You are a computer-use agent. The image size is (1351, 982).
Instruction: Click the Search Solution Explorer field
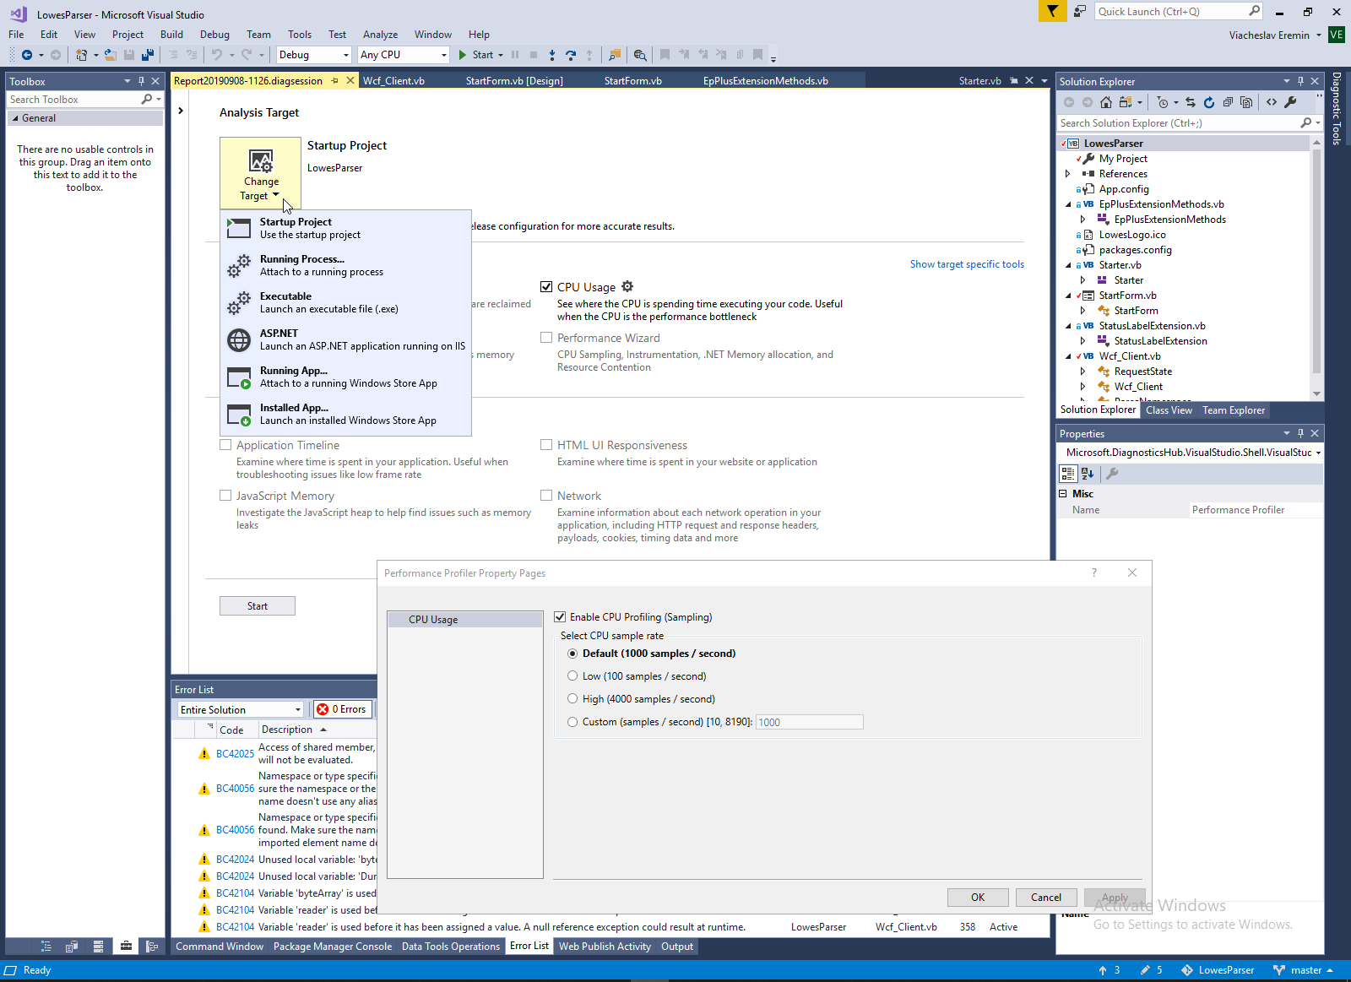pyautogui.click(x=1180, y=123)
